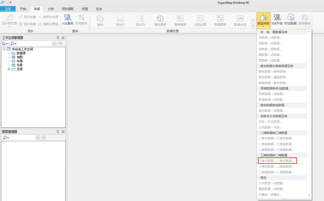Switch to the 开始 tab
324x201 pixels.
(x=23, y=9)
